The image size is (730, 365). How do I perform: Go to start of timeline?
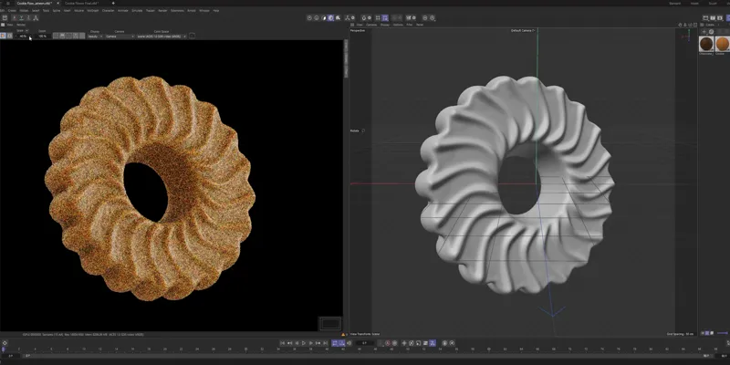[283, 343]
